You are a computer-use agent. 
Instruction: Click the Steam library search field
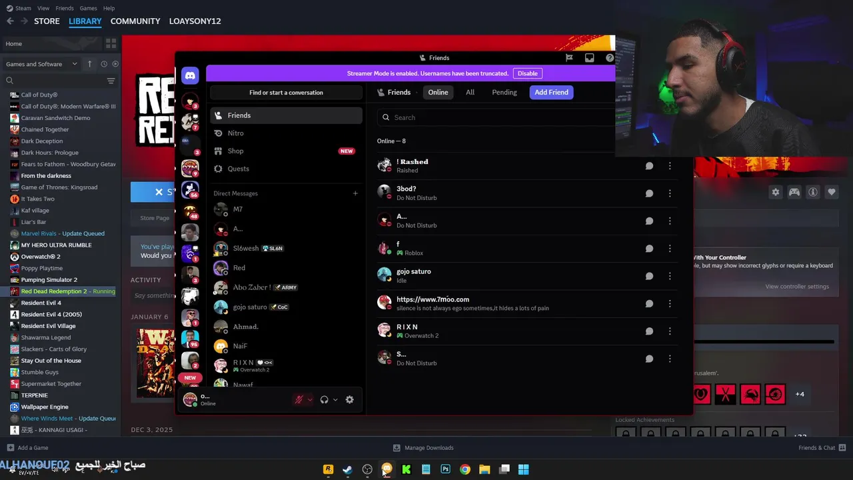[x=53, y=81]
